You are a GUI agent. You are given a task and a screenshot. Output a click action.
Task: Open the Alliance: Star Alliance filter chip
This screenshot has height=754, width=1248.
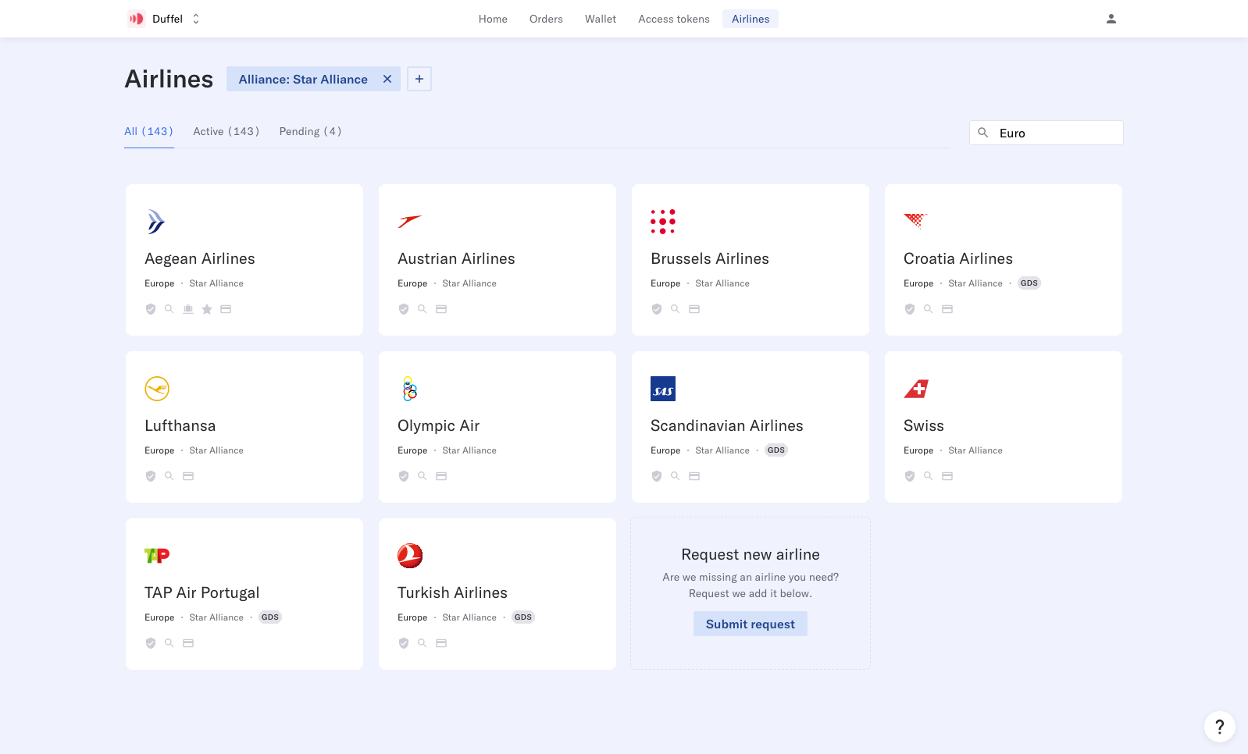point(303,79)
